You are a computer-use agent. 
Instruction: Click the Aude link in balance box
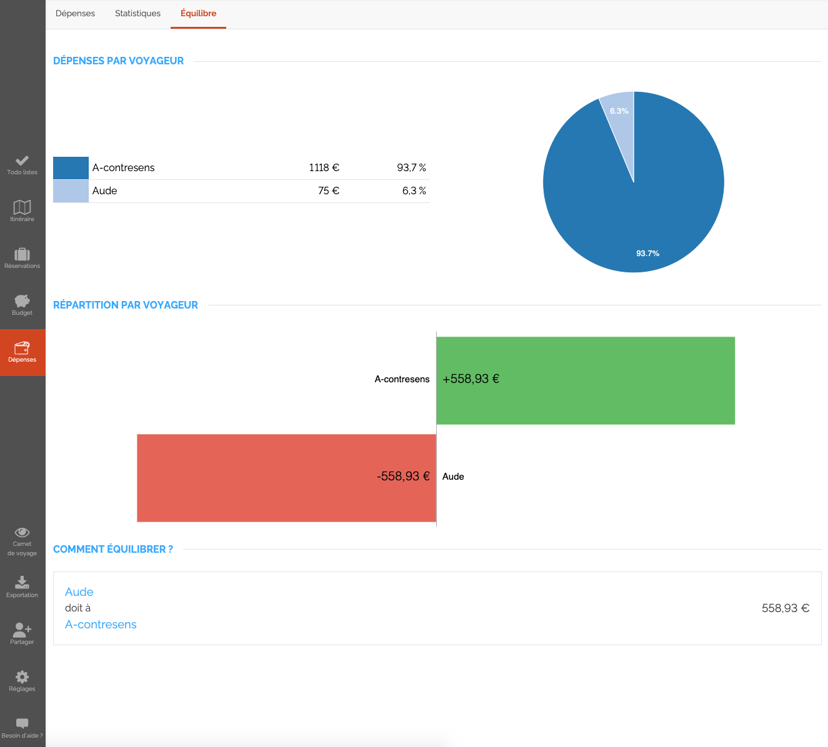[x=79, y=592]
